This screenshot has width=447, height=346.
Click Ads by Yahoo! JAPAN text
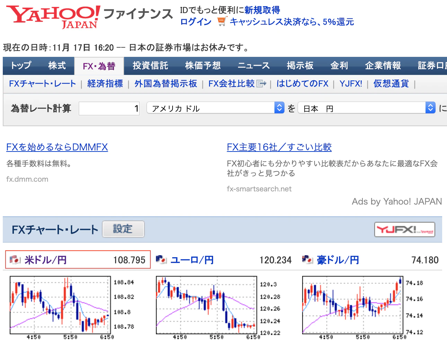pyautogui.click(x=397, y=201)
